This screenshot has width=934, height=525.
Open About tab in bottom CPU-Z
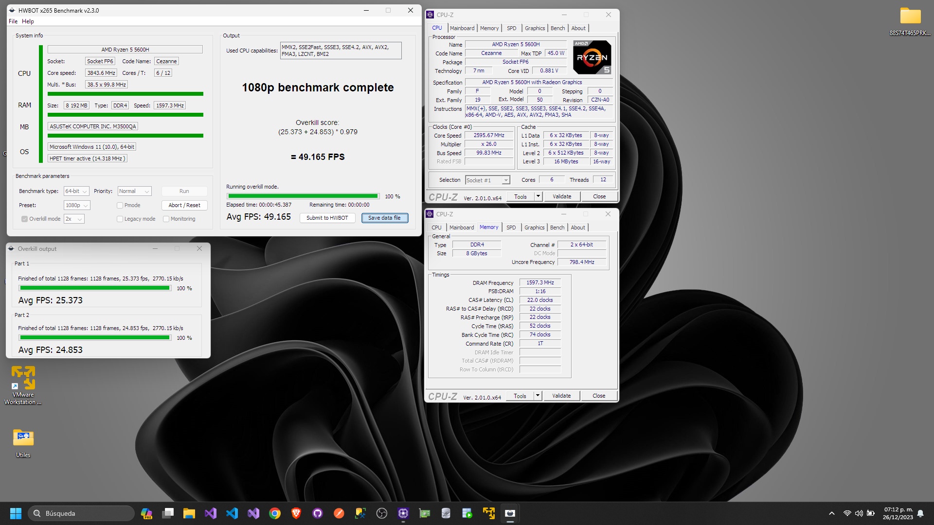[x=578, y=227]
